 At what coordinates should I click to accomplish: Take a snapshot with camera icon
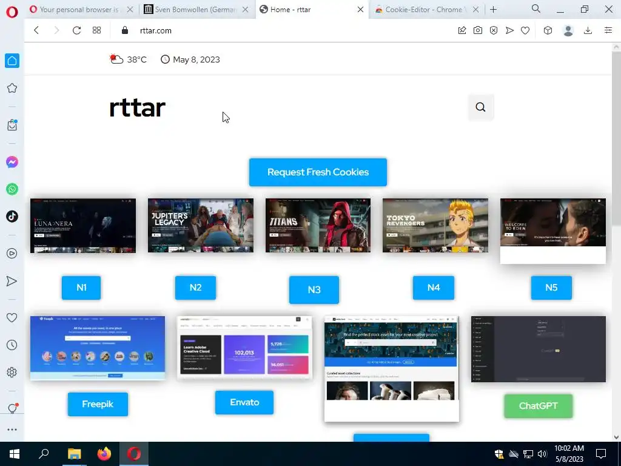coord(478,30)
